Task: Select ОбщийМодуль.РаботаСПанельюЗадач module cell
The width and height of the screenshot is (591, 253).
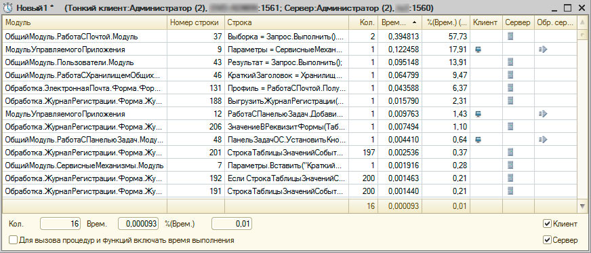Action: click(85, 140)
